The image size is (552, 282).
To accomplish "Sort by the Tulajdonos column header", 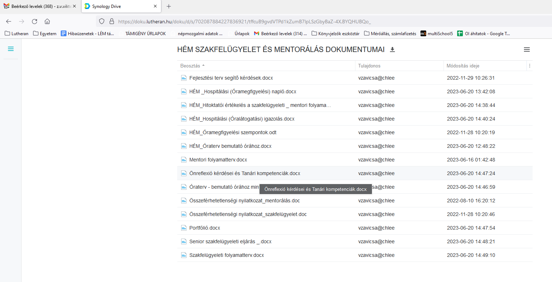I will coord(399,66).
